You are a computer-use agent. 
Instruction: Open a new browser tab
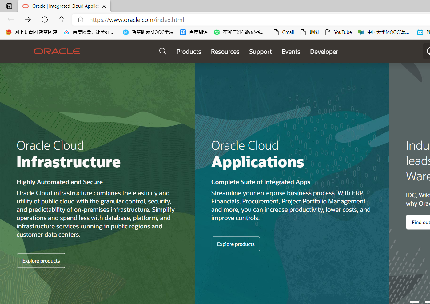pyautogui.click(x=117, y=6)
